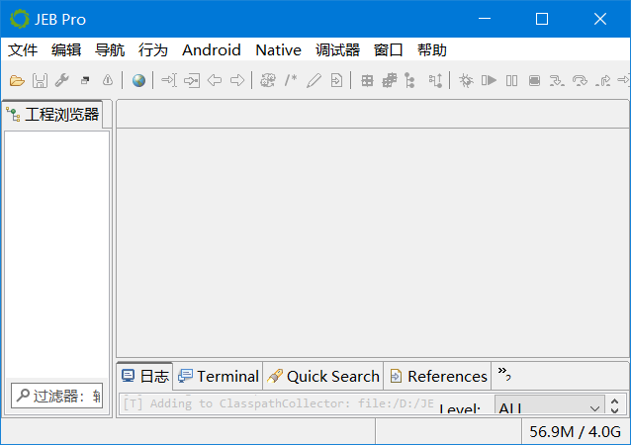Navigate forward with the right arrow

(237, 80)
